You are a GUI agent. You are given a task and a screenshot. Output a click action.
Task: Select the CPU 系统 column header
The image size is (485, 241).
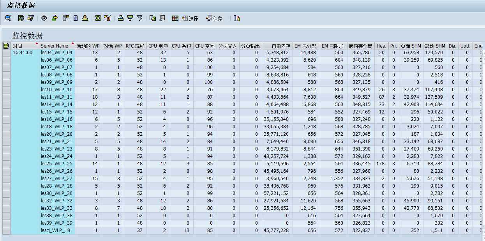pyautogui.click(x=182, y=46)
